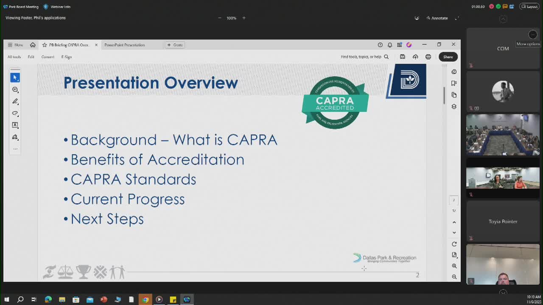Image resolution: width=543 pixels, height=305 pixels.
Task: Click the Share button
Action: coord(448,56)
